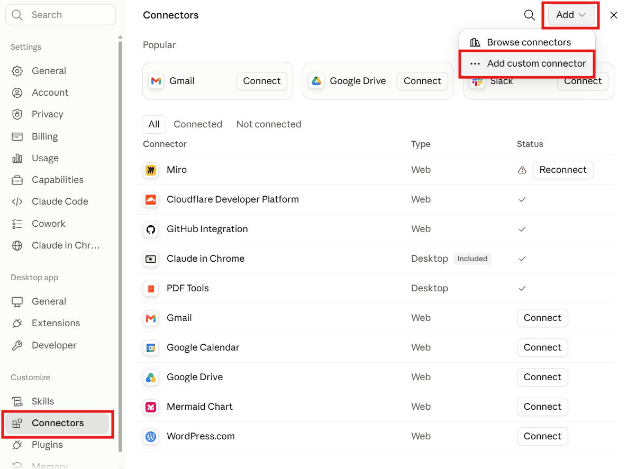Click the GitHub Integration connected checkmark

tap(522, 229)
